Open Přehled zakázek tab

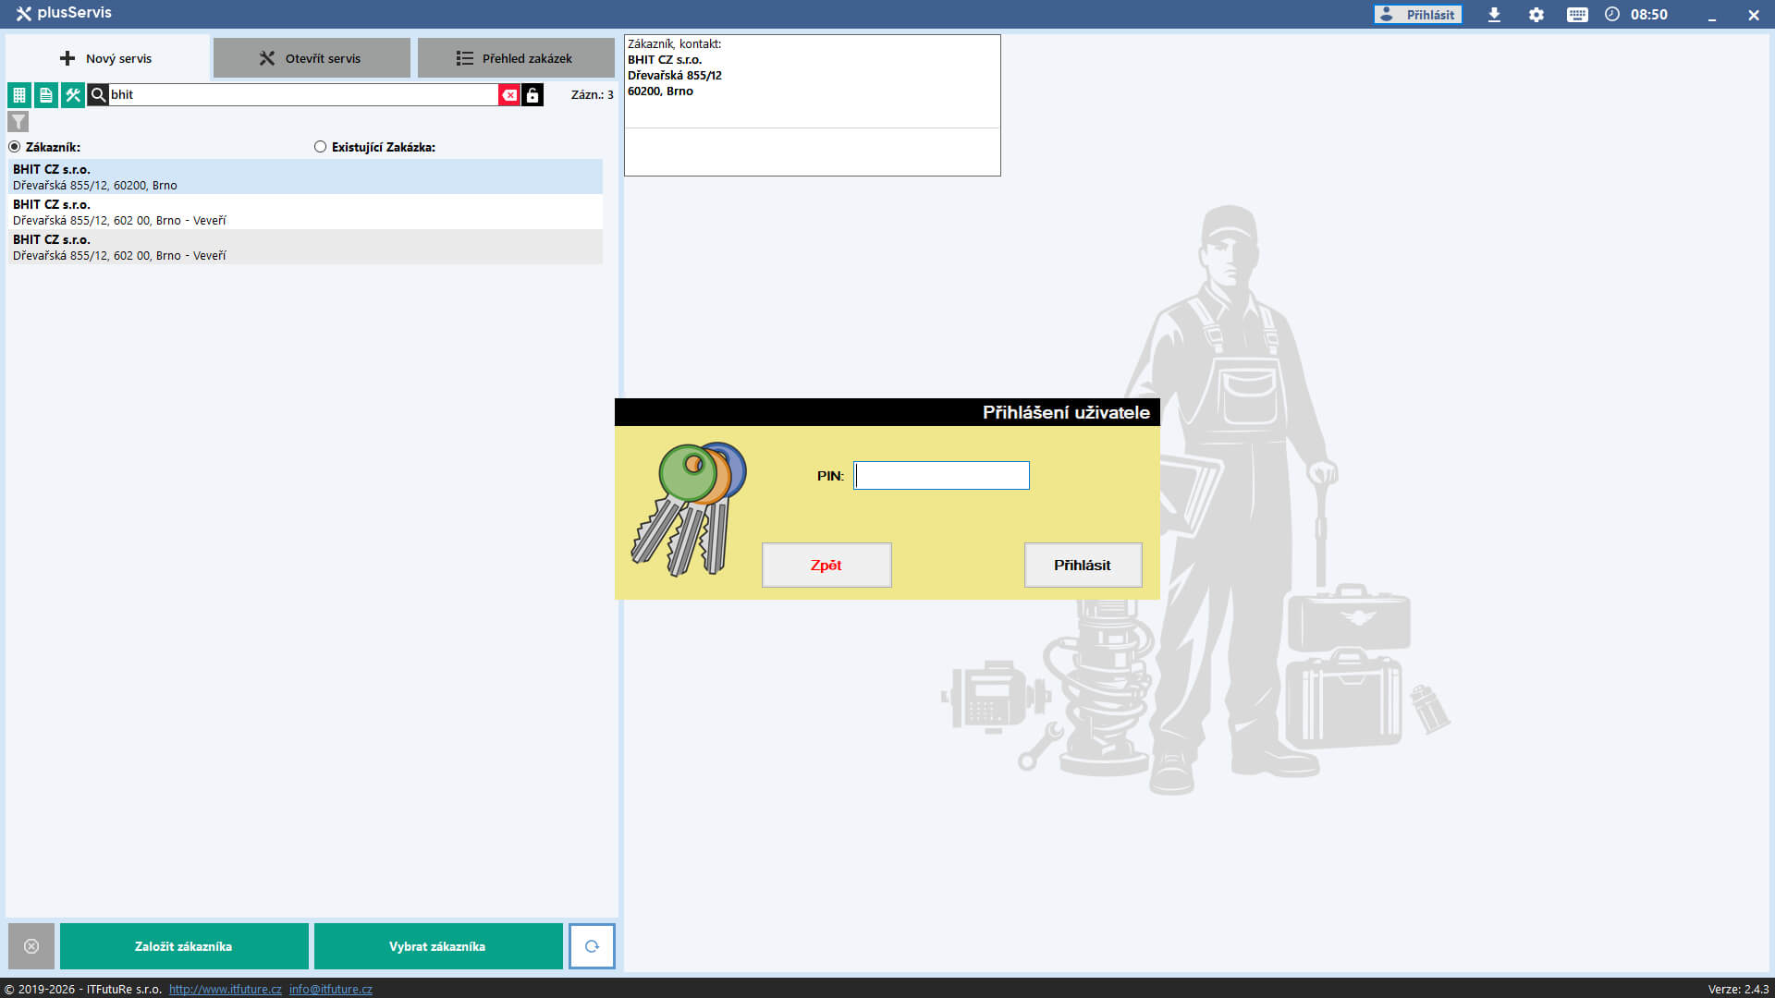pyautogui.click(x=516, y=58)
